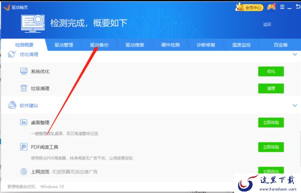Click the 优化清理 section heading
This screenshot has width=301, height=193.
tap(29, 54)
